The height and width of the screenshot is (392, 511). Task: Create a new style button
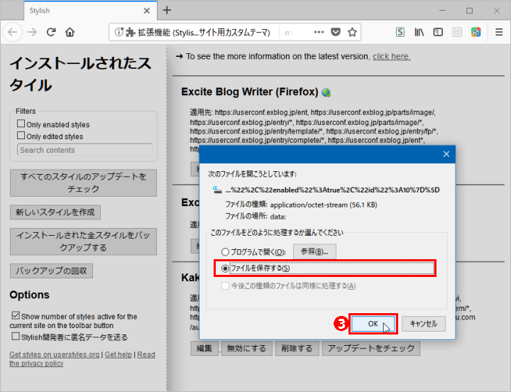55,212
